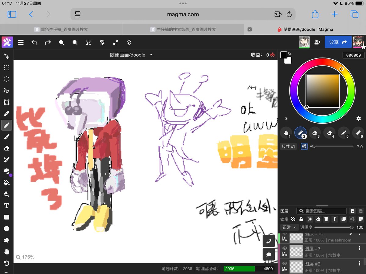Image resolution: width=366 pixels, height=274 pixels.
Task: Select the eraser tool in left toolbar
Action: pyautogui.click(x=6, y=148)
